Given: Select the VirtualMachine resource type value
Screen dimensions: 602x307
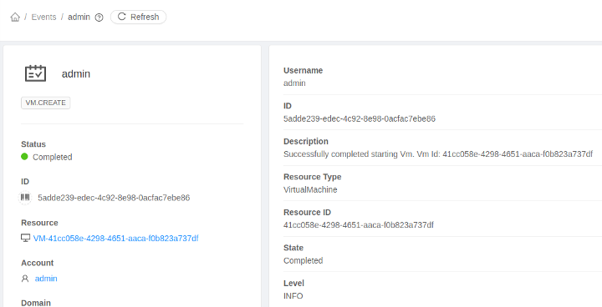Looking at the screenshot, I should click(310, 189).
